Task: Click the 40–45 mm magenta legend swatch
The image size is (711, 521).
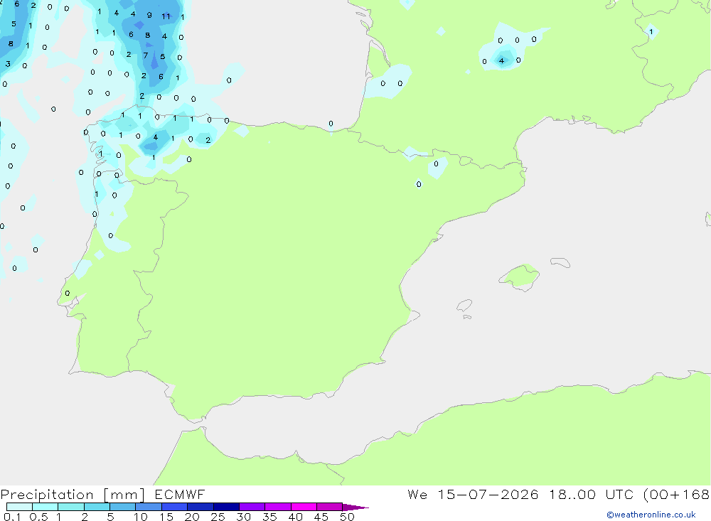Action: tap(304, 507)
